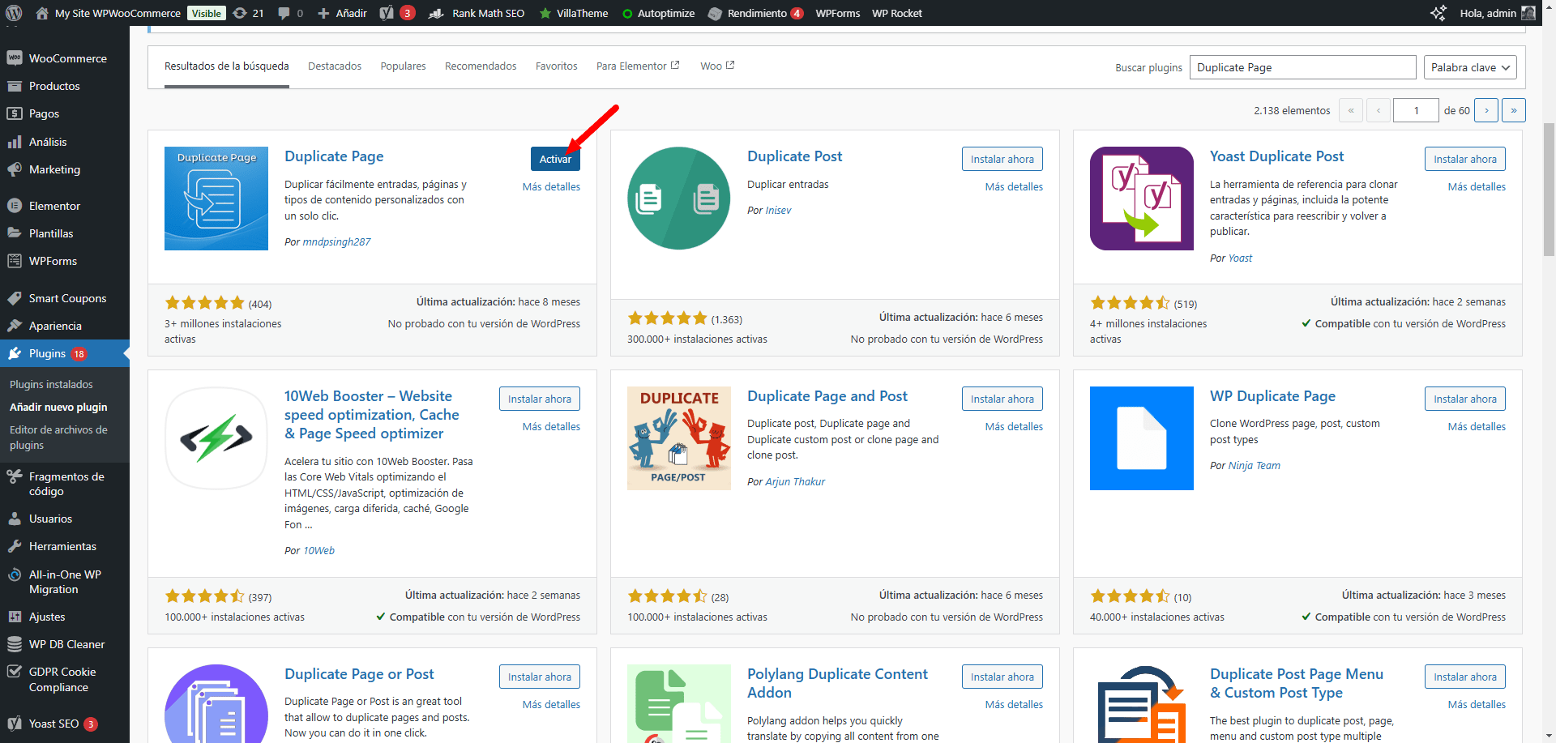
Task: Open the WordPress logo menu
Action: [x=14, y=13]
